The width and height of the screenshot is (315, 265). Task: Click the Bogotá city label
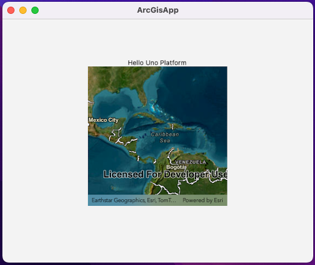click(176, 167)
